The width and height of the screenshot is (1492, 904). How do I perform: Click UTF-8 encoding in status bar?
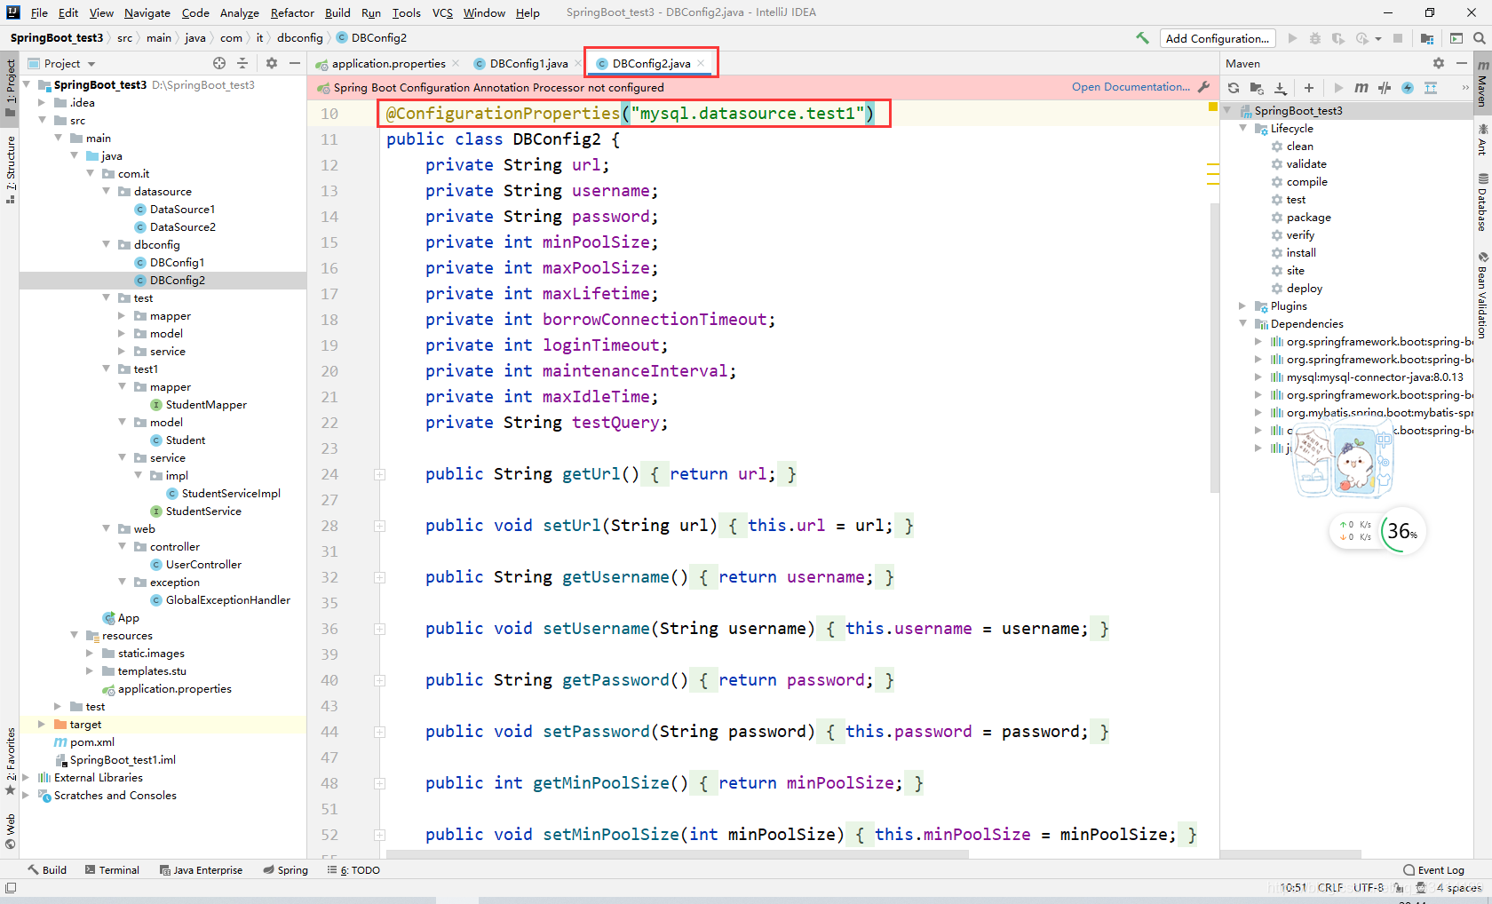(x=1369, y=888)
